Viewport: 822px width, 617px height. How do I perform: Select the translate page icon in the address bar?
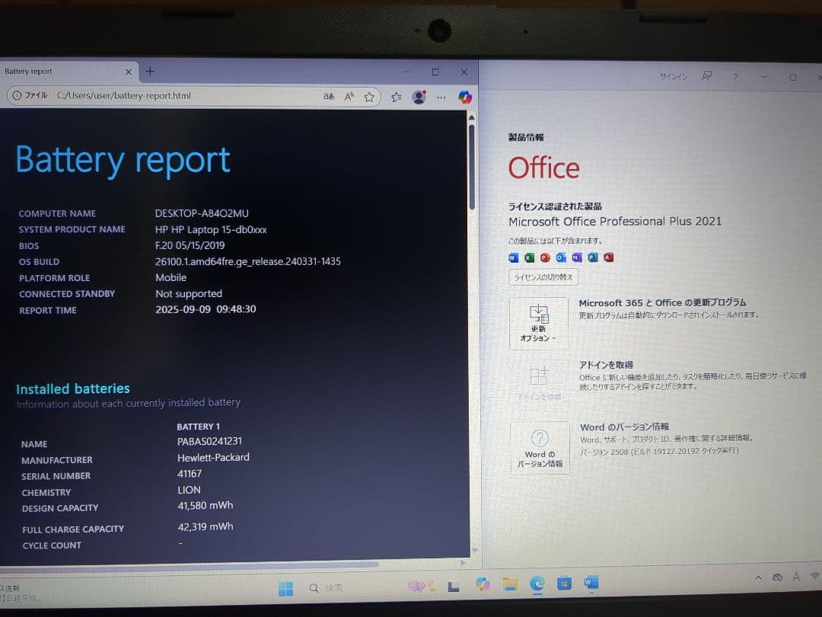pyautogui.click(x=329, y=97)
